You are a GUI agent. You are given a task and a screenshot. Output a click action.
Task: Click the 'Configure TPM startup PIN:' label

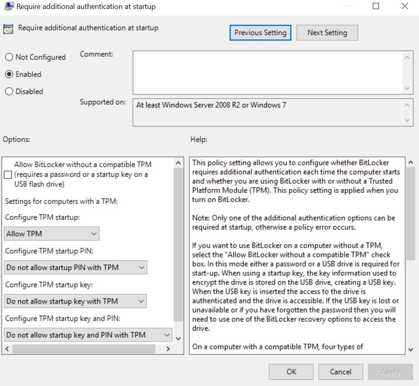click(49, 251)
